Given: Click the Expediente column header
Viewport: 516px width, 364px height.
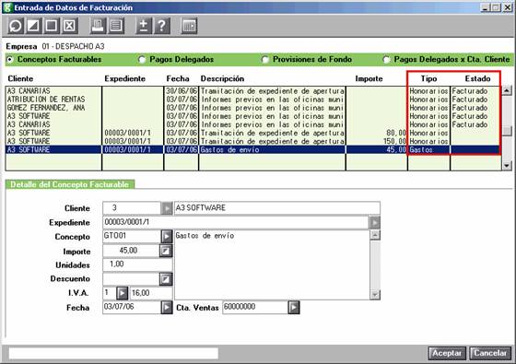Looking at the screenshot, I should pos(124,78).
